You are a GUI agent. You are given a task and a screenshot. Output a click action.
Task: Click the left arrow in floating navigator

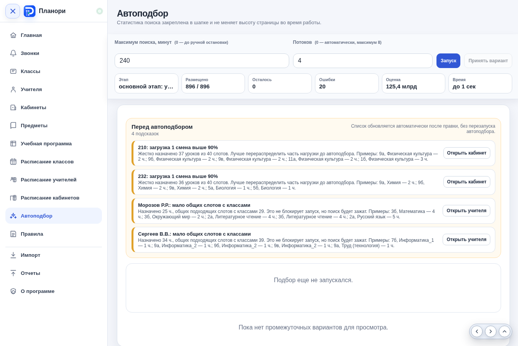[477, 331]
